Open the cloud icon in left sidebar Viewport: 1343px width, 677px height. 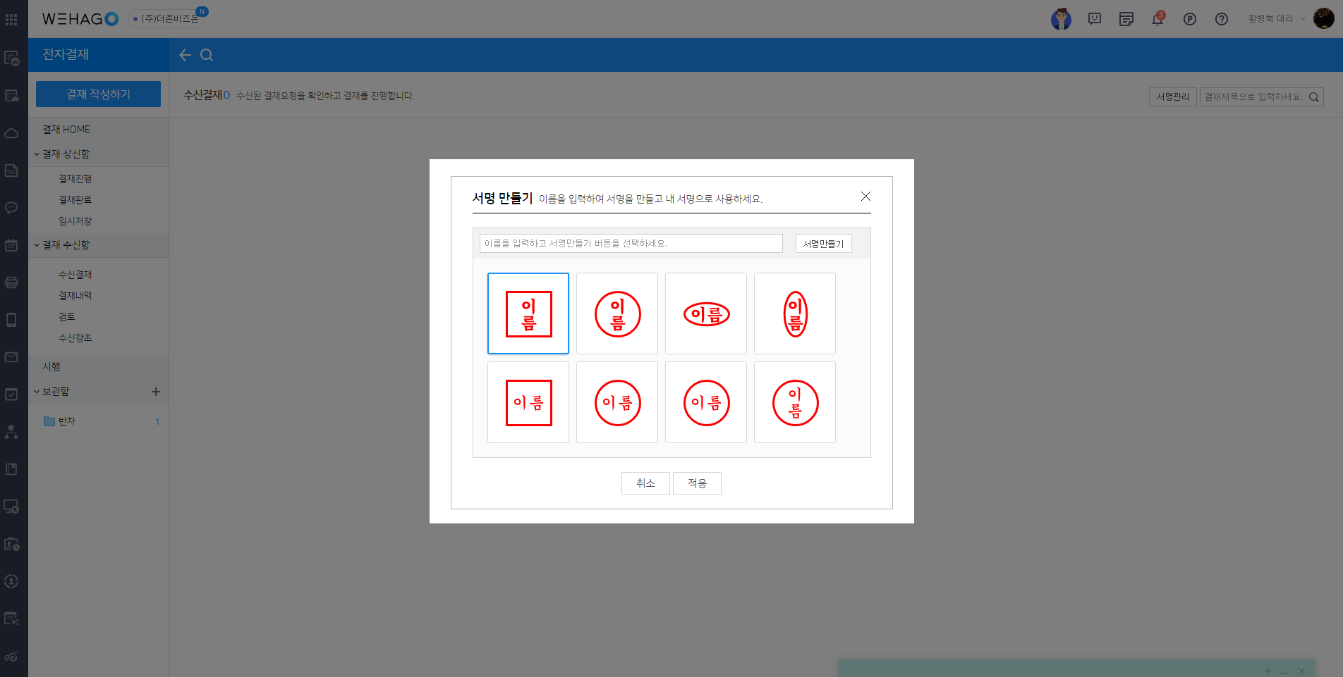pos(11,133)
